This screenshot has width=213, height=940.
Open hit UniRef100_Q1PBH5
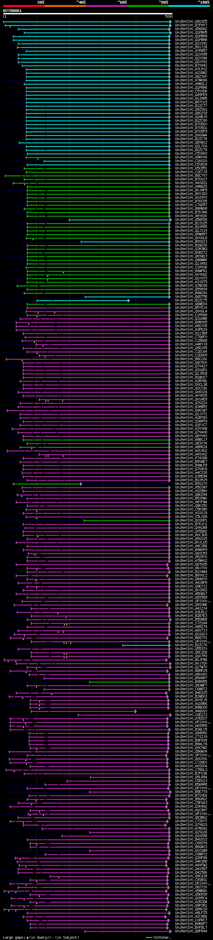pyautogui.click(x=191, y=32)
